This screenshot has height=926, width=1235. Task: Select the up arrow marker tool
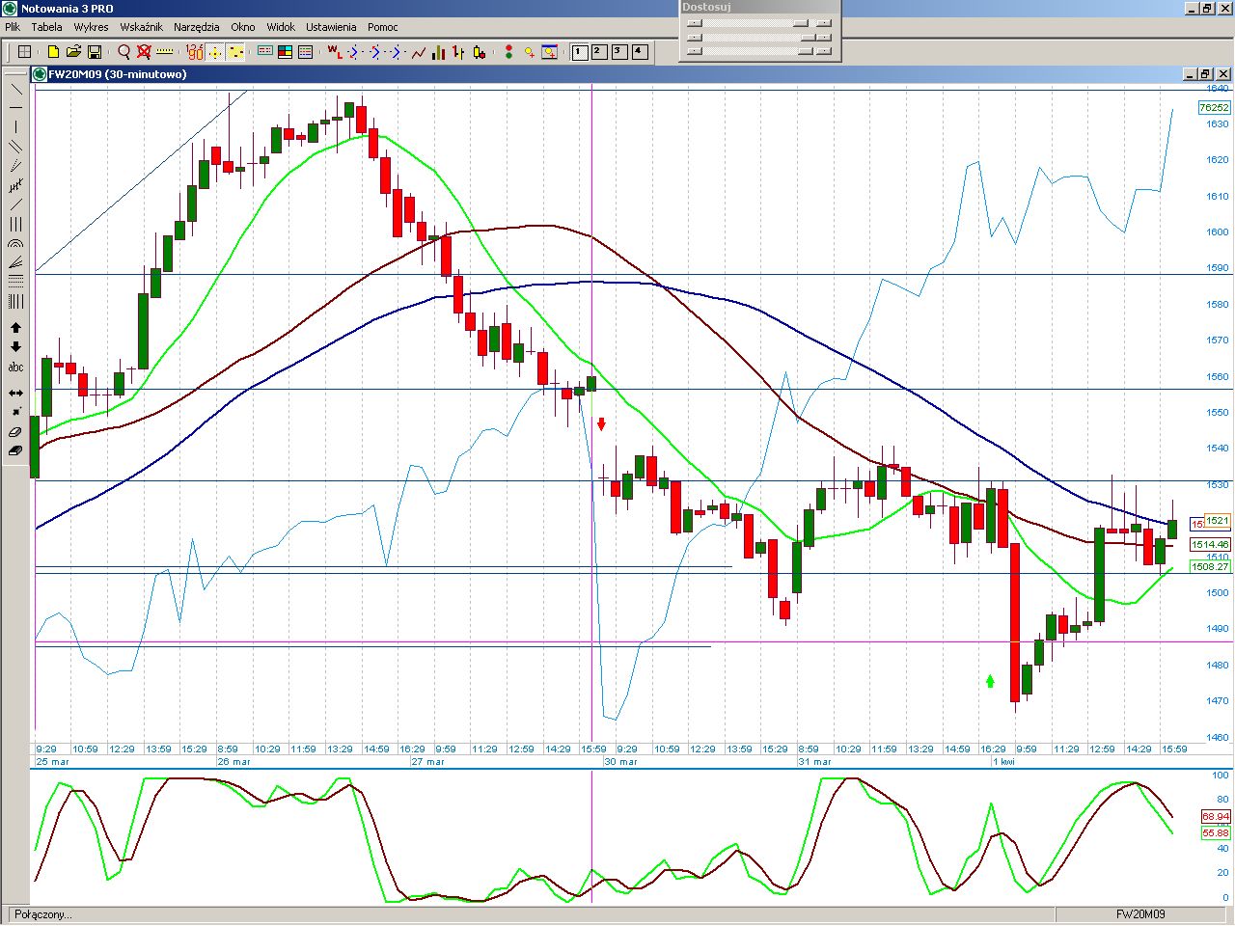tap(15, 328)
